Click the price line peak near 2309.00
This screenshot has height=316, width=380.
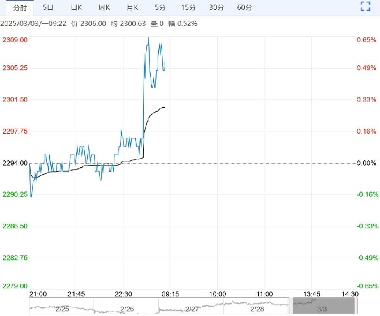click(x=148, y=38)
